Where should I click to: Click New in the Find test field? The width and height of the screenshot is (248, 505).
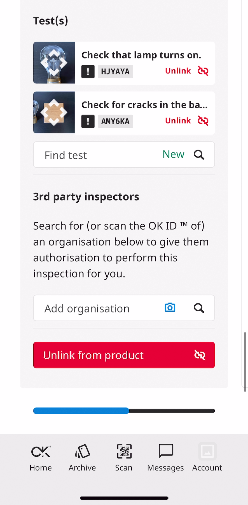(x=173, y=154)
